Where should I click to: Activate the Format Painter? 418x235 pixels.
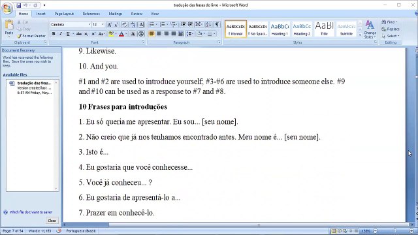(31, 36)
